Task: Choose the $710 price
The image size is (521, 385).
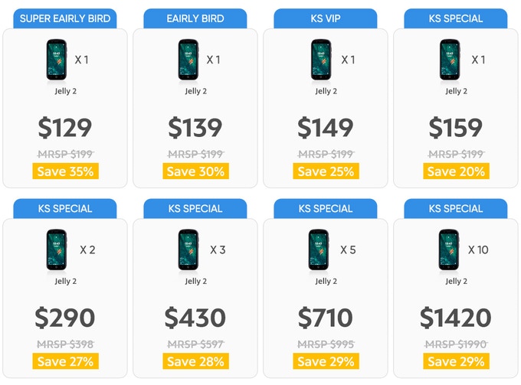Action: (325, 318)
